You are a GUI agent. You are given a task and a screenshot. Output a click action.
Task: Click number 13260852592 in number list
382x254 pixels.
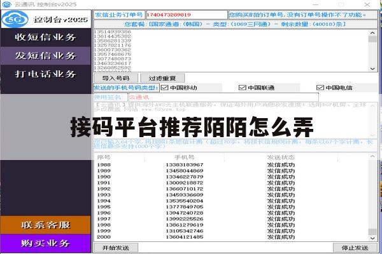113,67
